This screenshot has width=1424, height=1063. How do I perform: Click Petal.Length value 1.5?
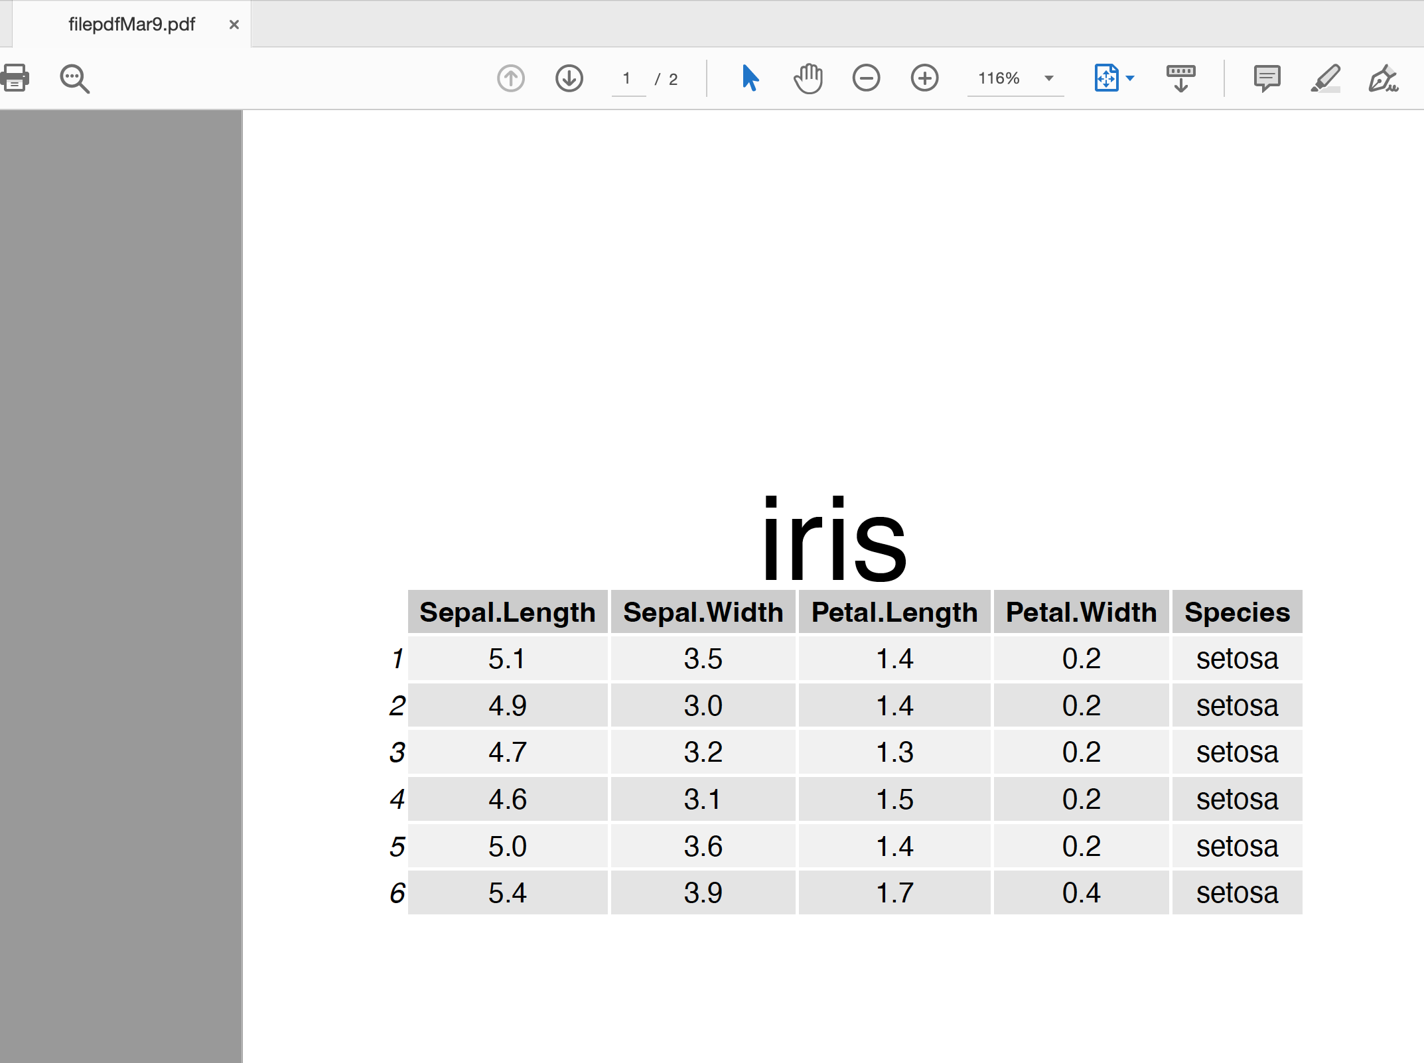(894, 800)
